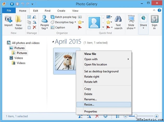Screen dimensions: 164x122
Task: Click Rotate left icon in Manage group
Action: (x=34, y=17)
